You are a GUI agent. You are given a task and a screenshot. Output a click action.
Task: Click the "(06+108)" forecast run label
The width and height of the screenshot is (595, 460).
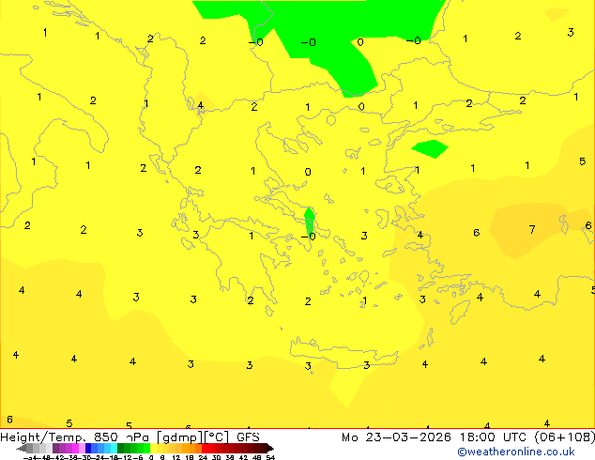565,437
